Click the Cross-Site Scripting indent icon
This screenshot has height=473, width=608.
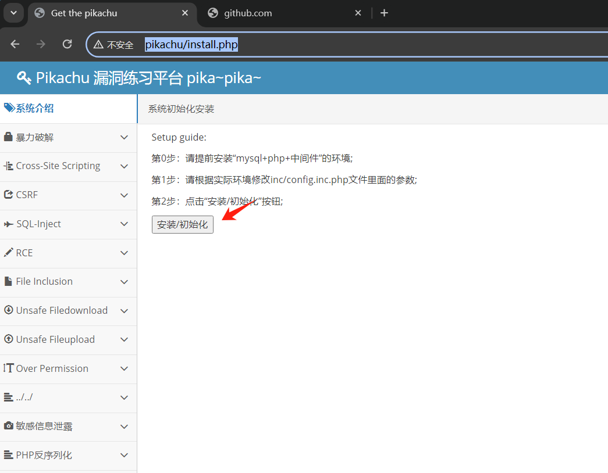coord(8,166)
